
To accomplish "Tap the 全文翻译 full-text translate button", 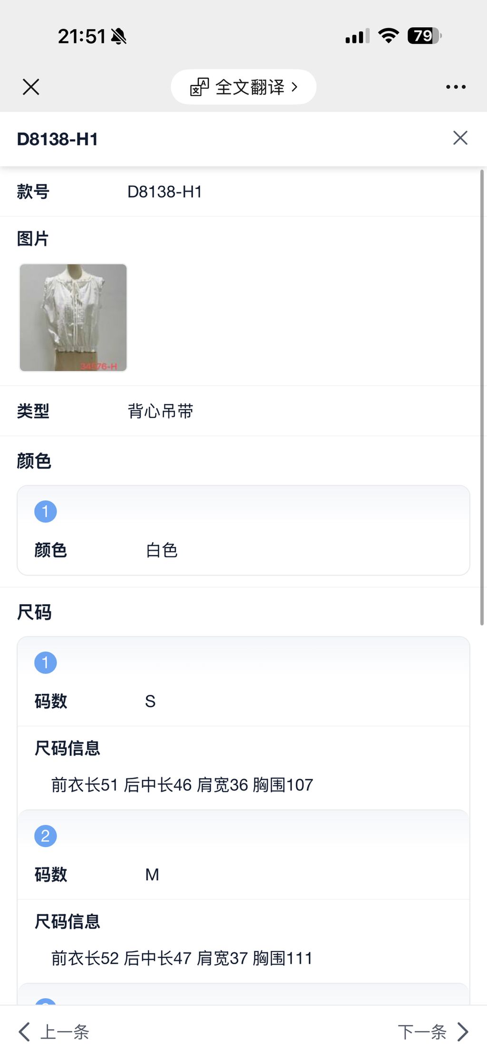I will 250,87.
